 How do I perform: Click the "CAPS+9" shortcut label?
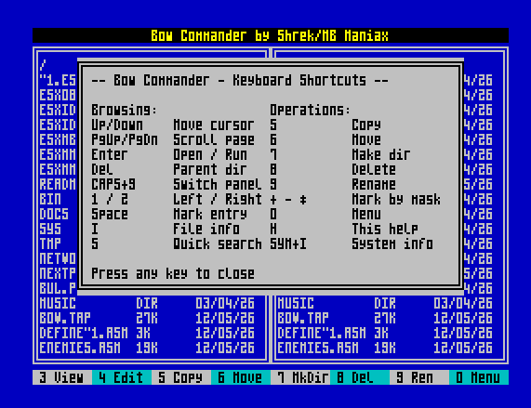click(113, 184)
